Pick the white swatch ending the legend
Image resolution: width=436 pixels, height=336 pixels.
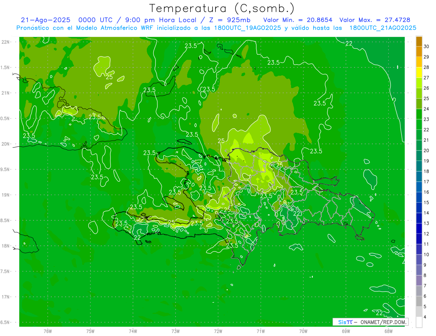pyautogui.click(x=419, y=322)
